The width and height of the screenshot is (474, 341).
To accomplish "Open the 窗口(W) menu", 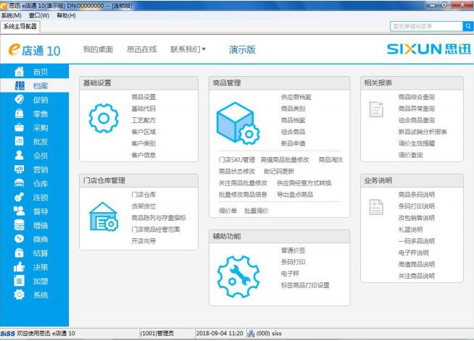I will (39, 15).
